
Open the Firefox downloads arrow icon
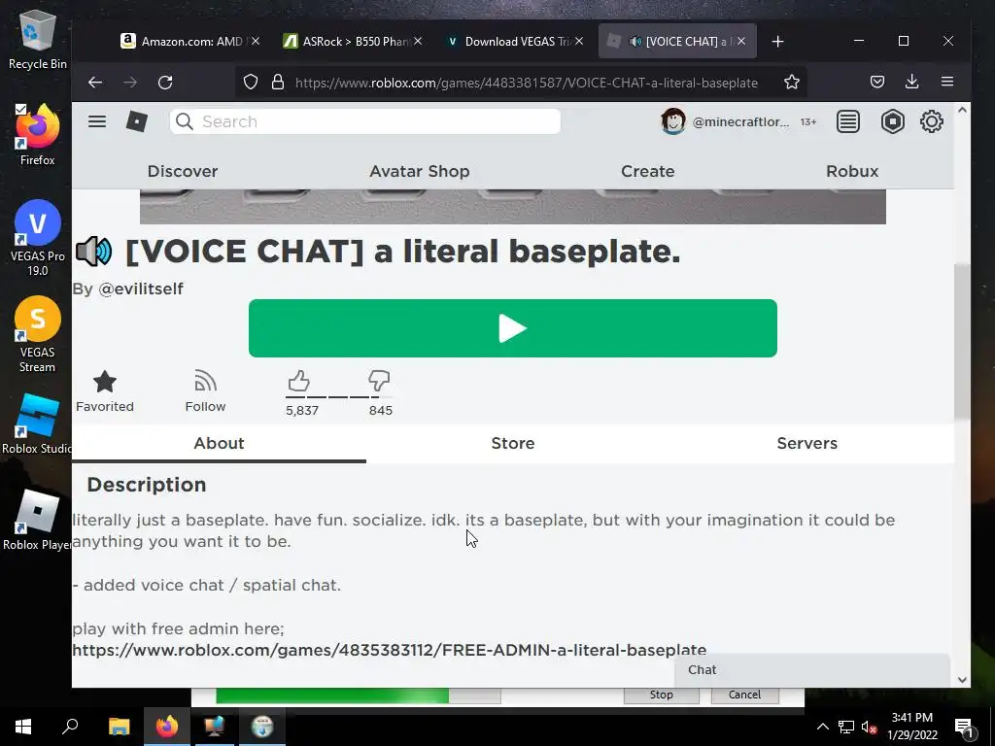click(x=911, y=82)
